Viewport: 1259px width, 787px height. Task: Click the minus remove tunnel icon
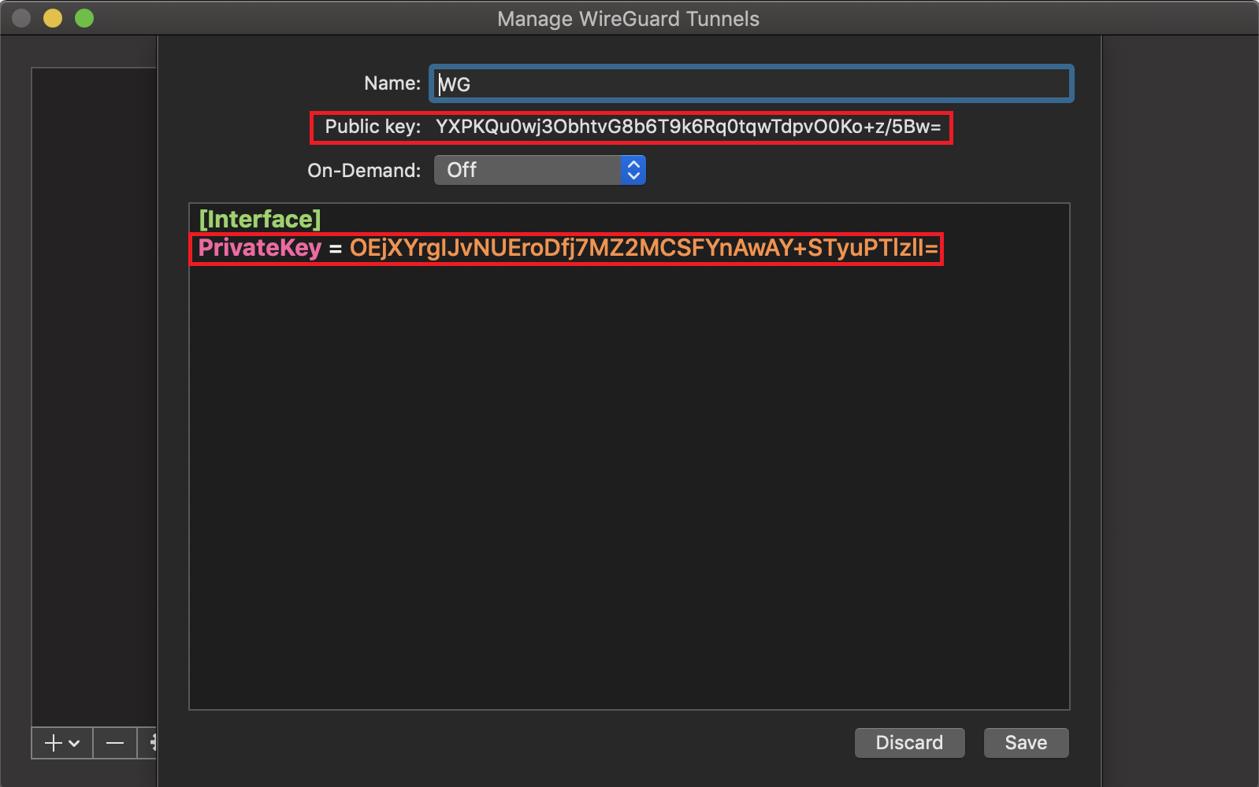[115, 743]
